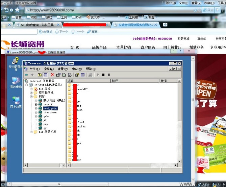Expand the 应用程序池 tree node
The width and height of the screenshot is (226, 187).
click(x=31, y=92)
